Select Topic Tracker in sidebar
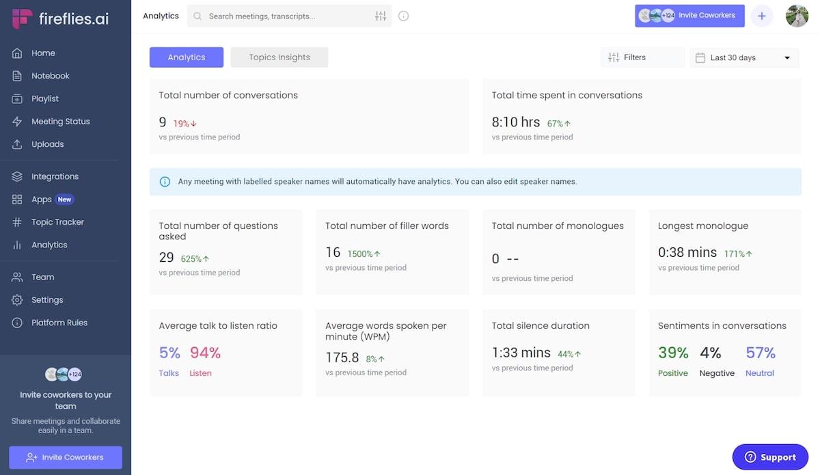The height and width of the screenshot is (475, 820). (x=57, y=222)
